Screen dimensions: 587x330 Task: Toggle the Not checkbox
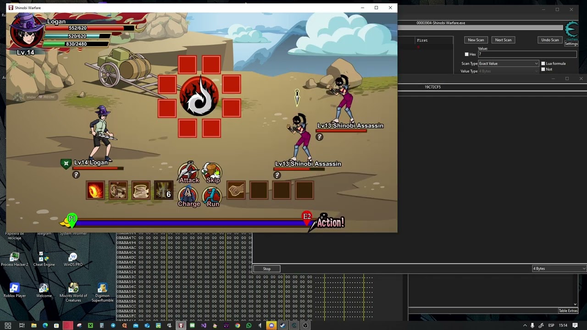click(543, 69)
